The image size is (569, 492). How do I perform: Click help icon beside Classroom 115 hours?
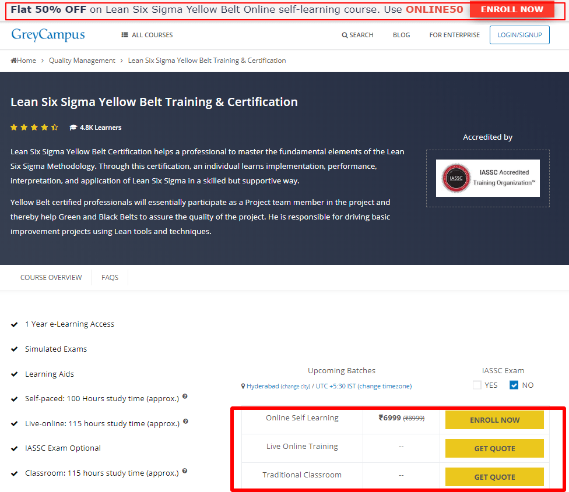click(x=185, y=471)
